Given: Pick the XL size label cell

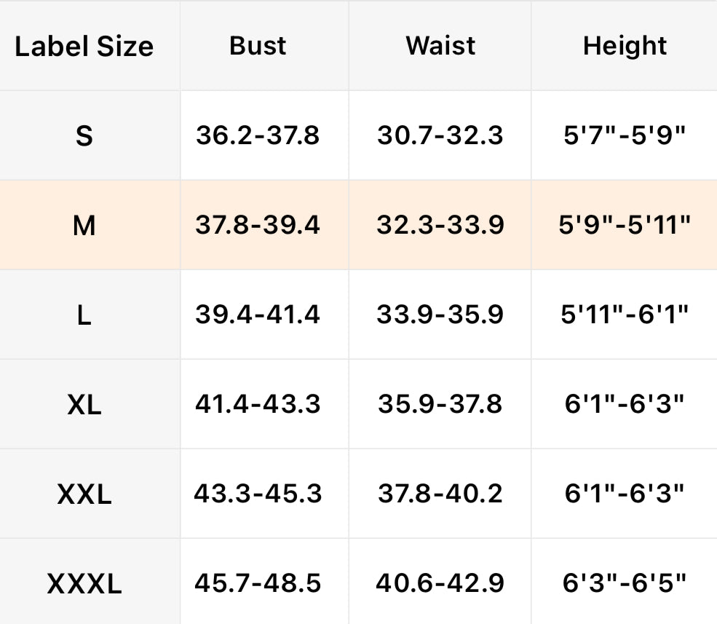Looking at the screenshot, I should (84, 404).
